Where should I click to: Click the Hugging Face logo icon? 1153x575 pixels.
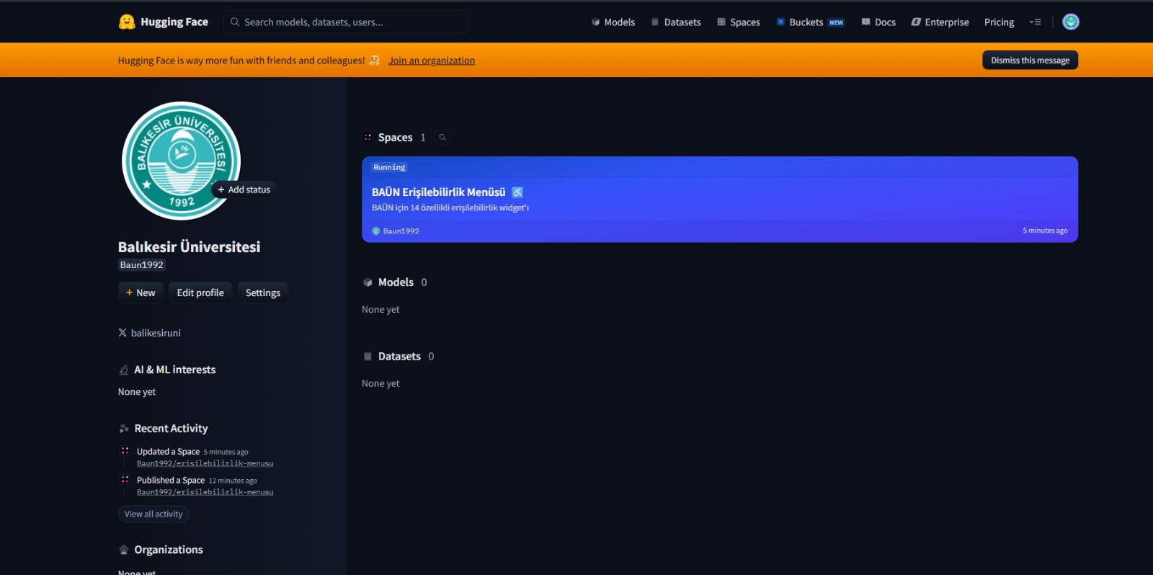[x=127, y=22]
